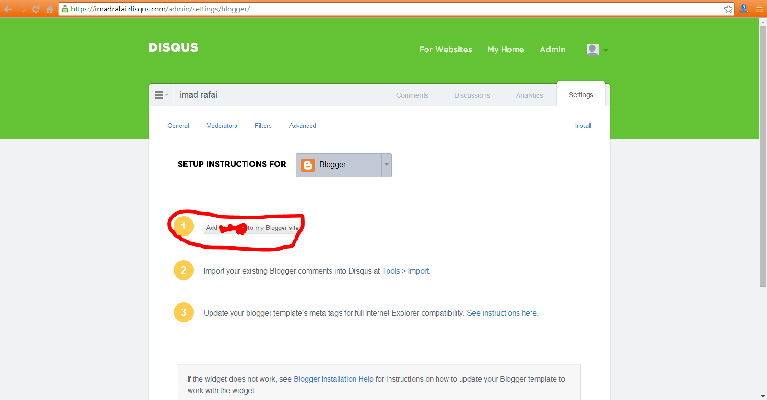Screen dimensions: 767x400
Task: Click the imad rafai site name
Action: pyautogui.click(x=199, y=95)
